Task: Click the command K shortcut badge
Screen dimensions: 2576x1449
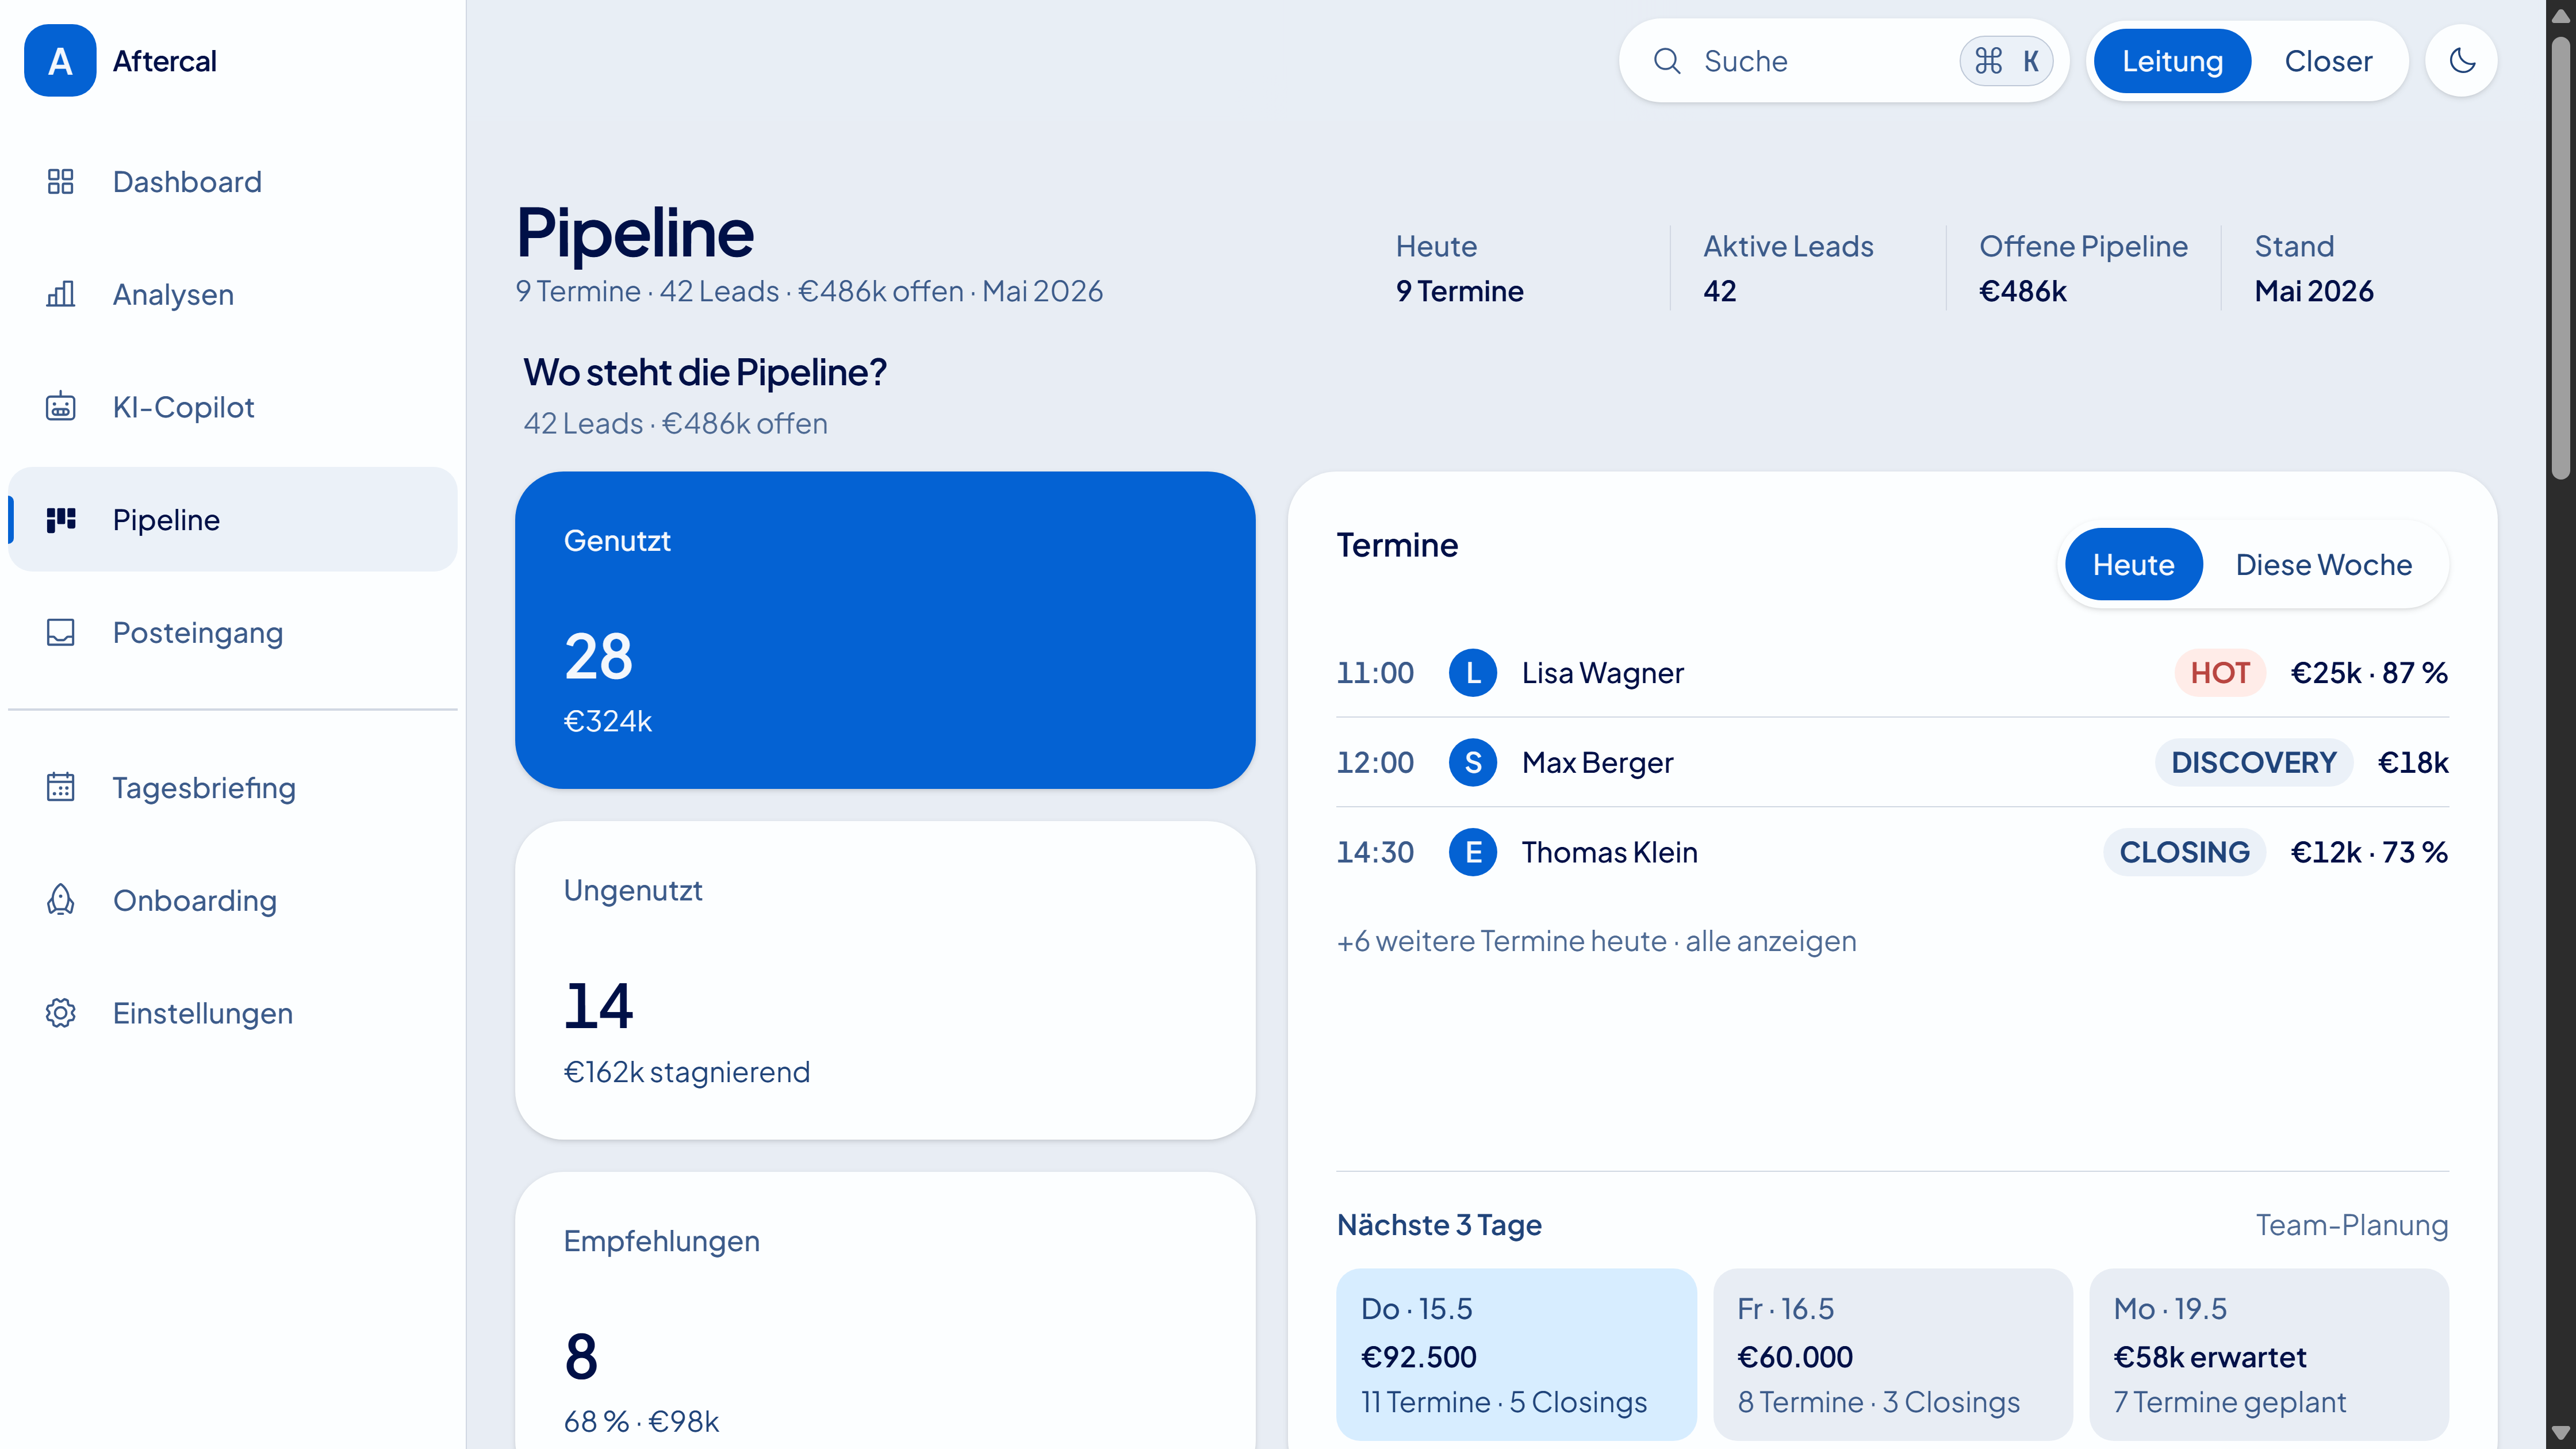Action: click(x=2006, y=61)
